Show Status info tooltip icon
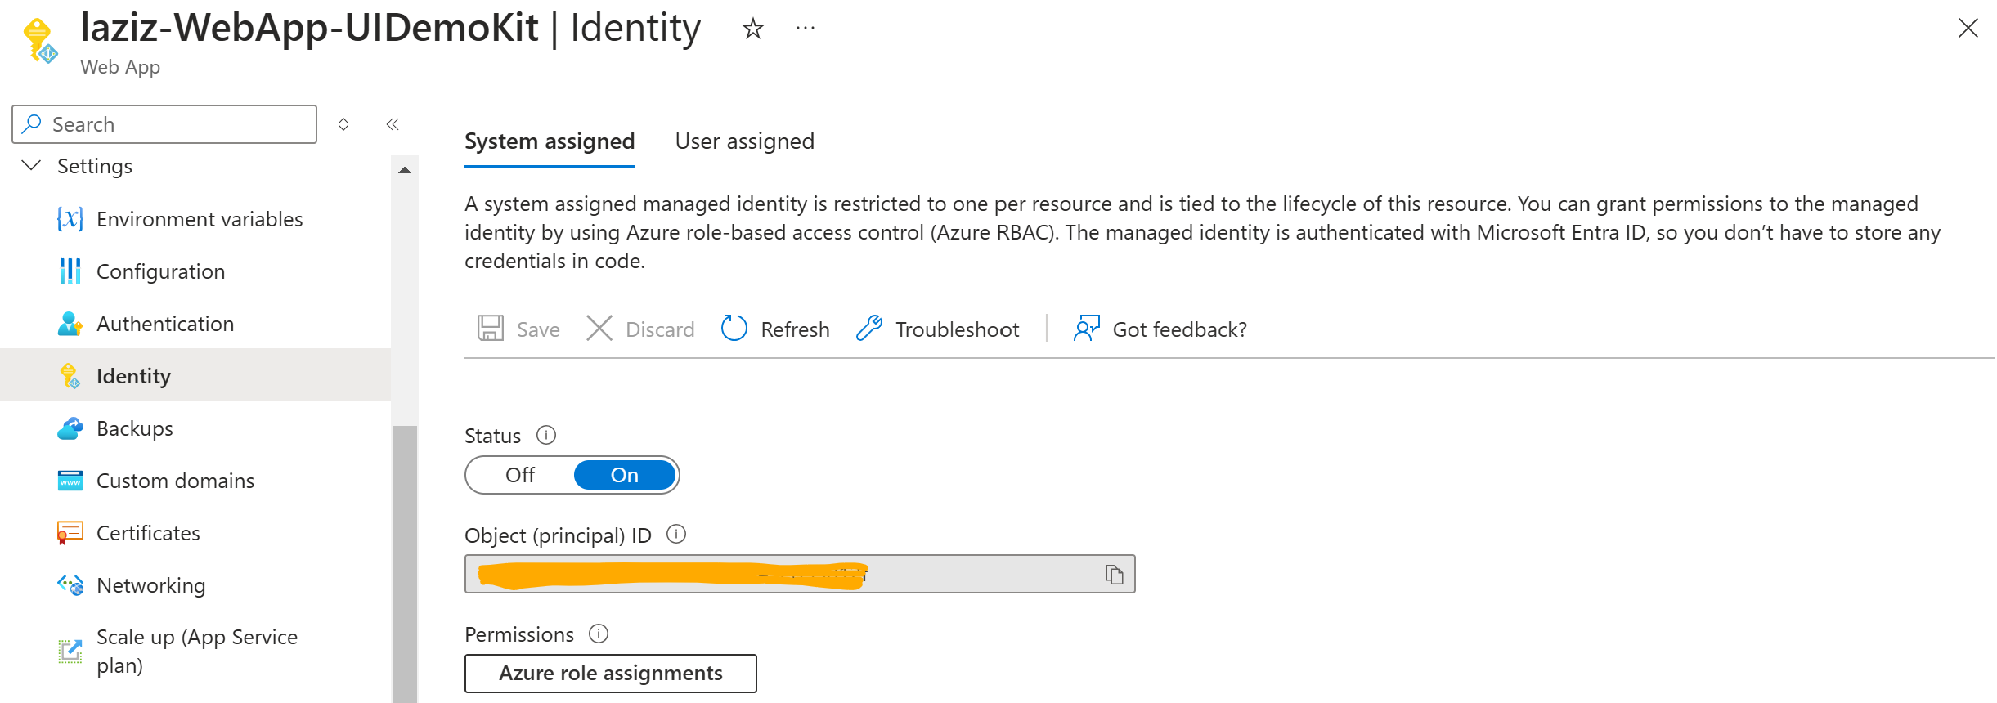 tap(546, 435)
